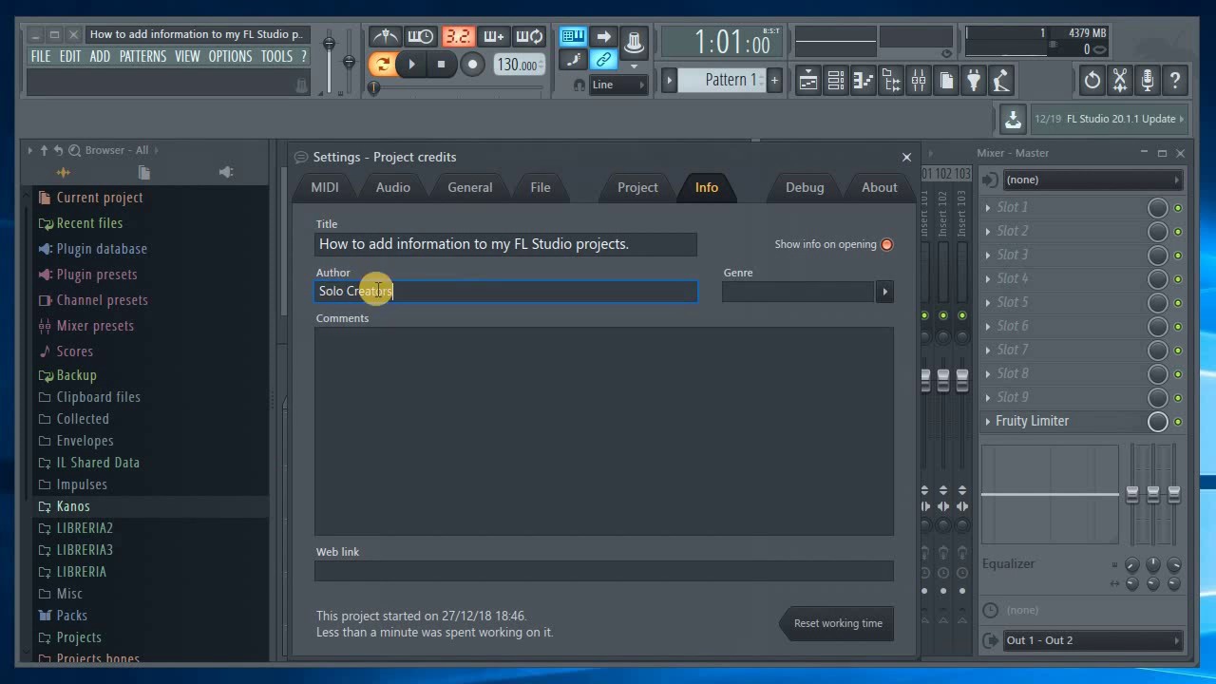Open the About settings tab

pyautogui.click(x=879, y=187)
